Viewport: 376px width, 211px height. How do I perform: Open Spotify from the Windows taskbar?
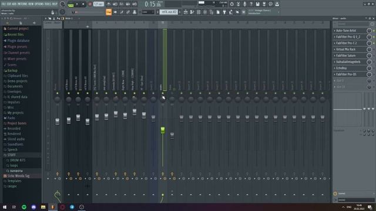tap(24, 207)
